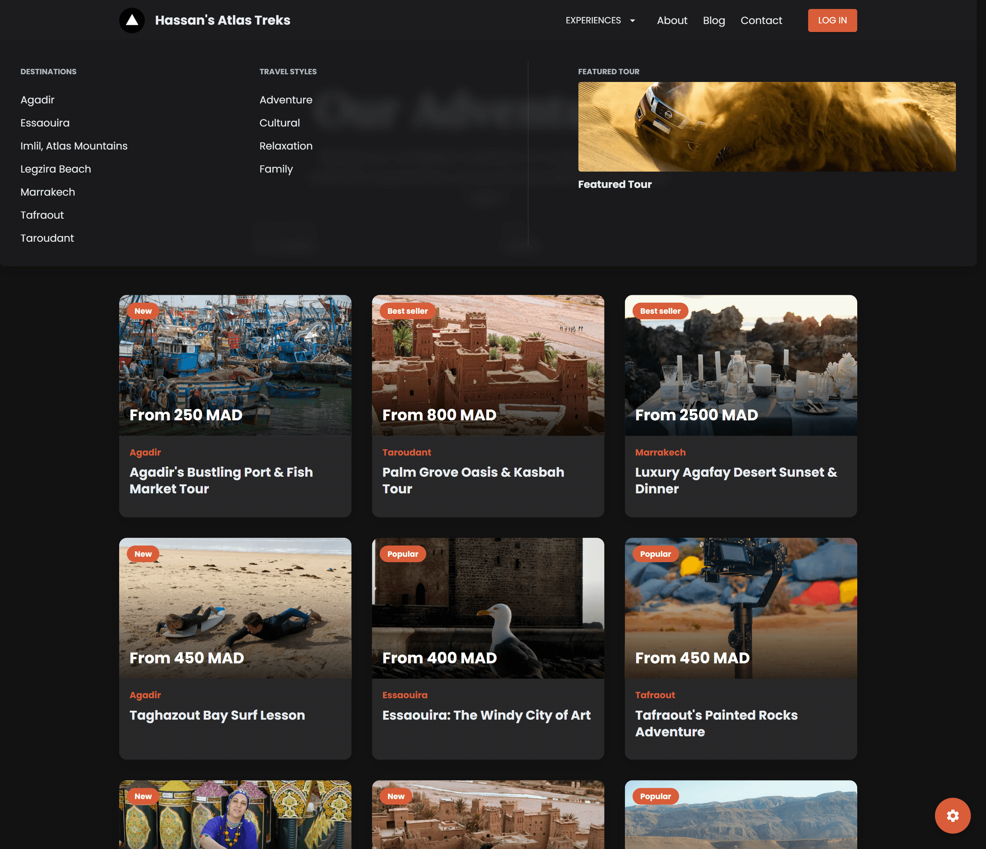Open the Agadir port fishing boats image
This screenshot has height=849, width=986.
235,365
